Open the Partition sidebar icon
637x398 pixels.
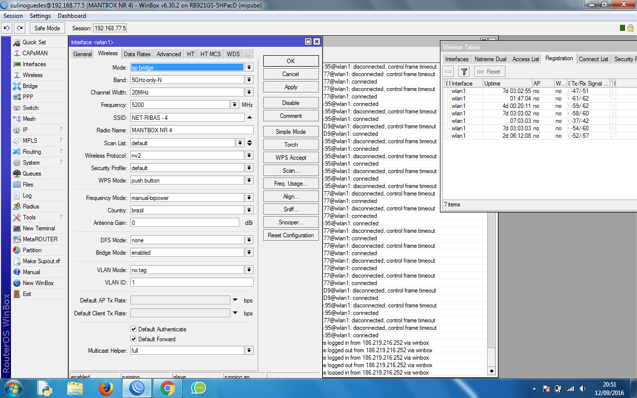point(17,250)
